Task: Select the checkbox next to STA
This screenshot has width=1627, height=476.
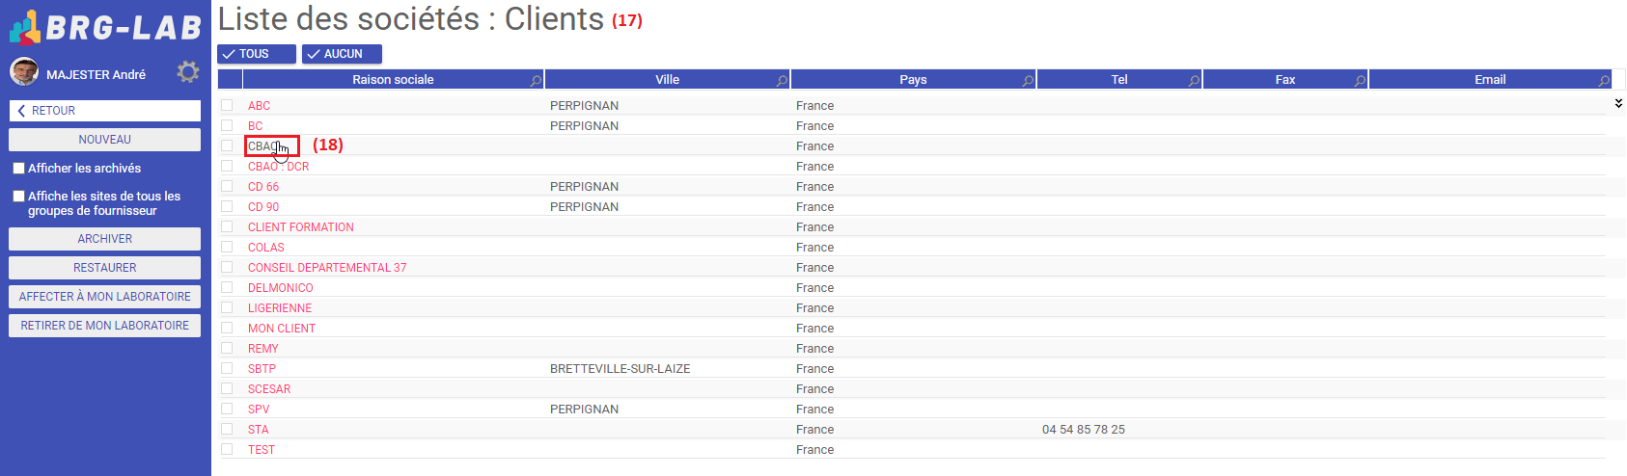Action: click(x=227, y=429)
